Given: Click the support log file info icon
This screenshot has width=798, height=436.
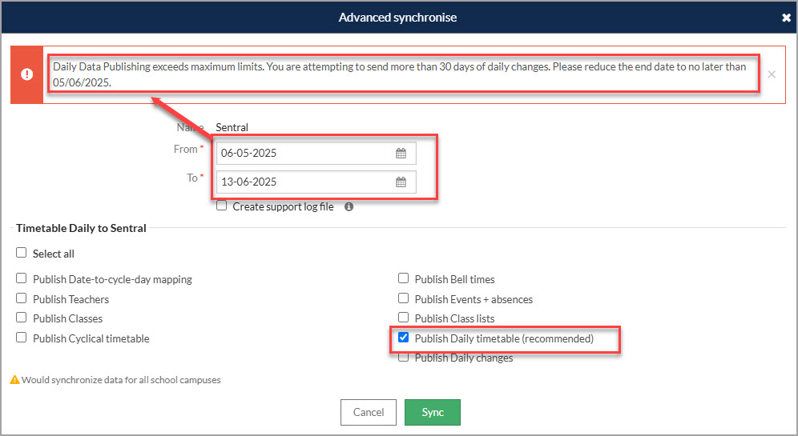Looking at the screenshot, I should [349, 207].
